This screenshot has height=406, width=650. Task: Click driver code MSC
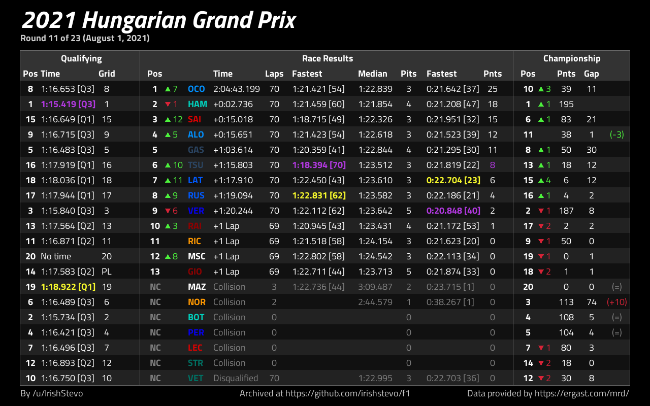coord(197,257)
